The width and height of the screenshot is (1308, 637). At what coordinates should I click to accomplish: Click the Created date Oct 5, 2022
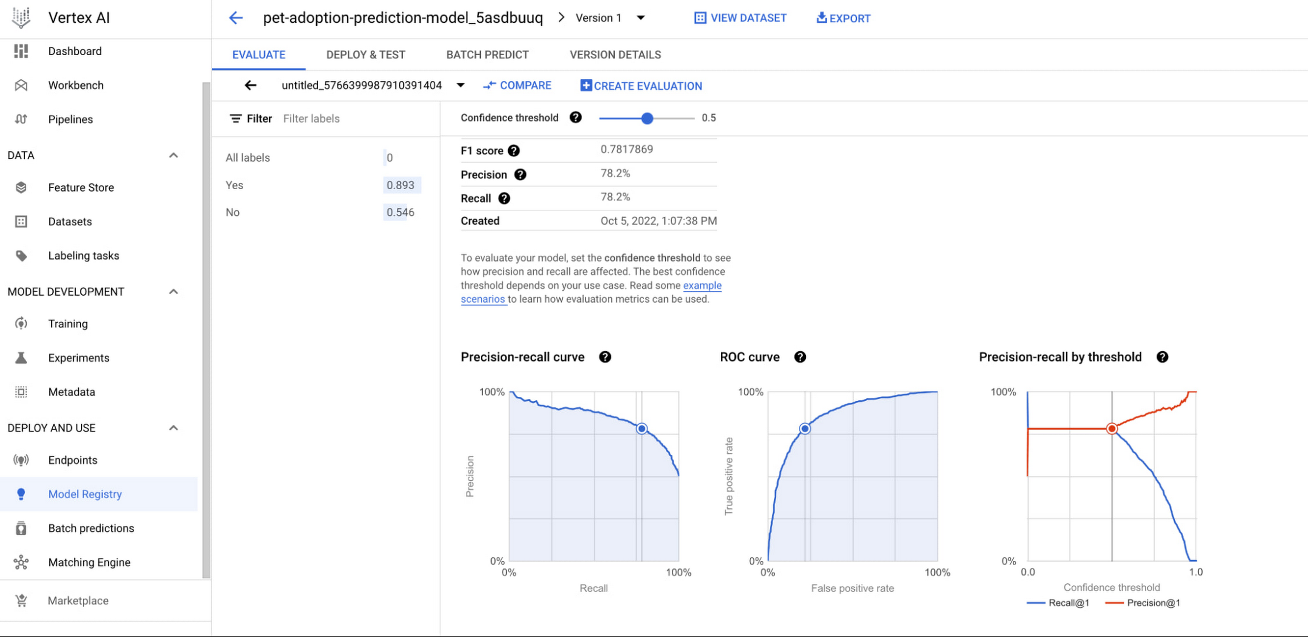pos(659,221)
